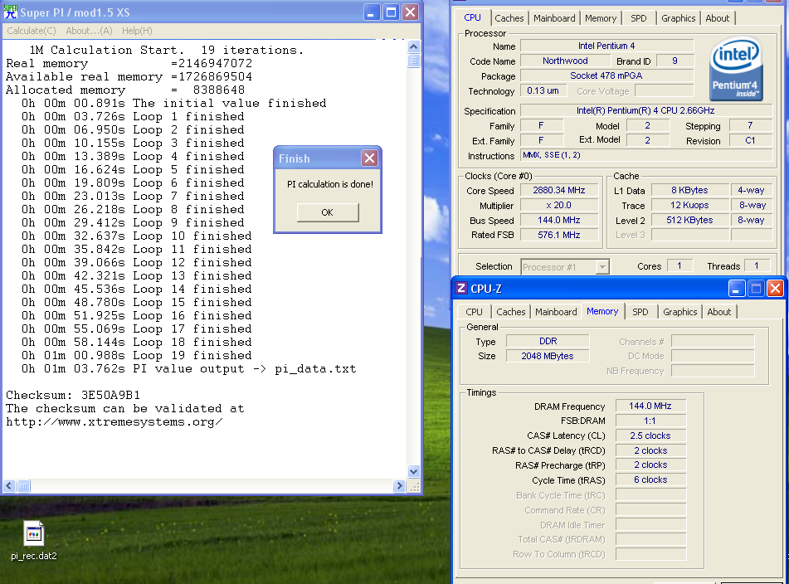The width and height of the screenshot is (789, 584).
Task: Click the Finish dialog title bar
Action: [x=328, y=158]
